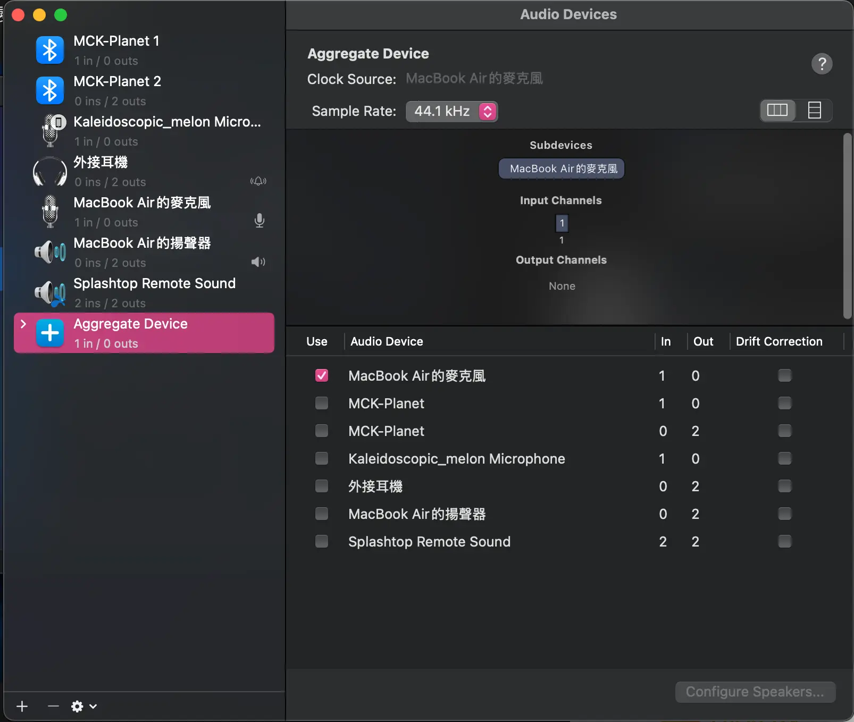This screenshot has width=854, height=722.
Task: Select Splashtop Remote Sound speaker icon
Action: (x=50, y=292)
